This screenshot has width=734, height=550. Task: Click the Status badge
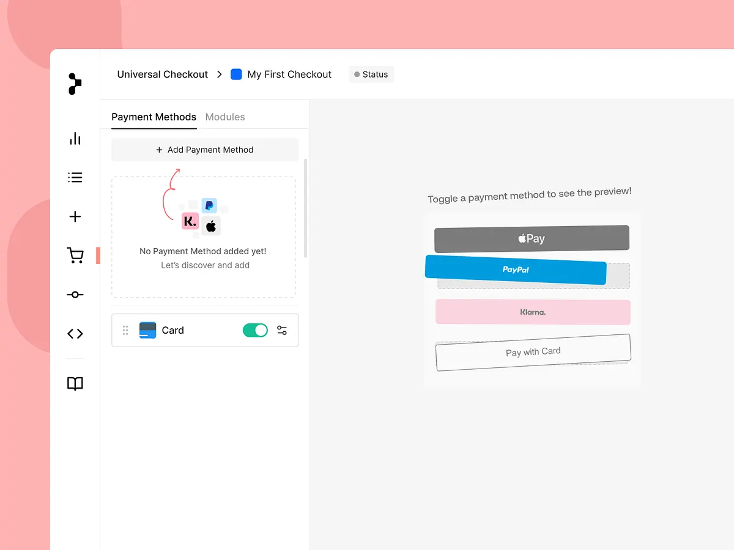point(371,75)
